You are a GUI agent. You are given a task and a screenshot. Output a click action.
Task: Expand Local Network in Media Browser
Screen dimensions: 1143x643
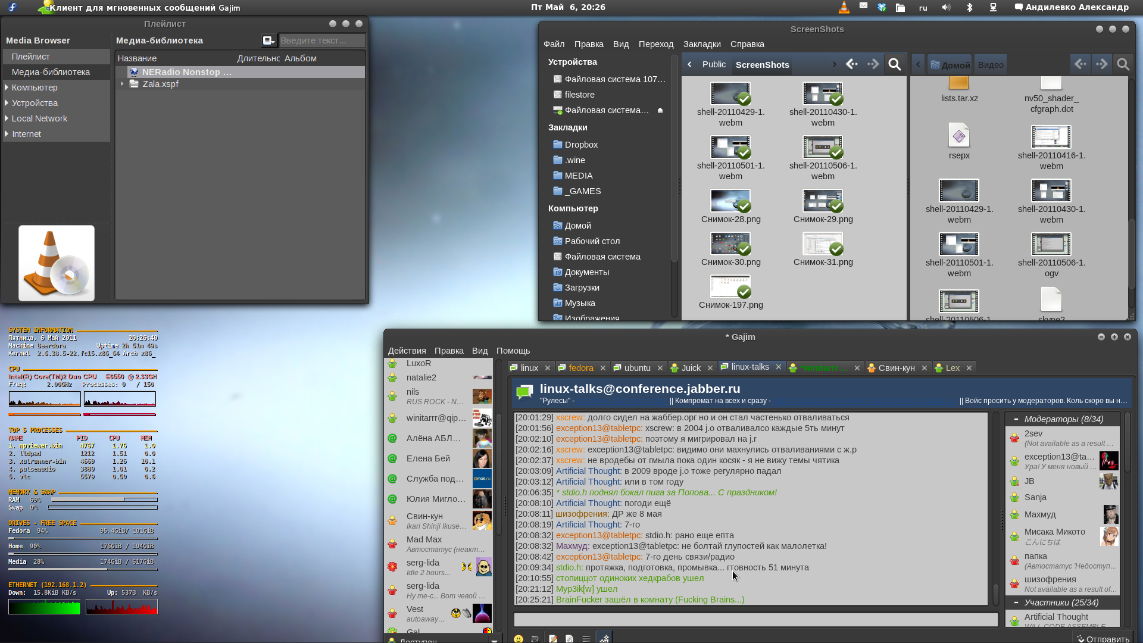click(7, 118)
